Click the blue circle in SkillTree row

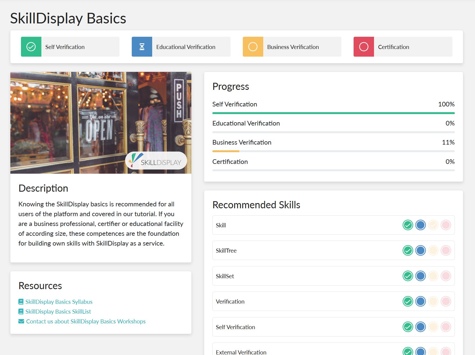pos(421,250)
